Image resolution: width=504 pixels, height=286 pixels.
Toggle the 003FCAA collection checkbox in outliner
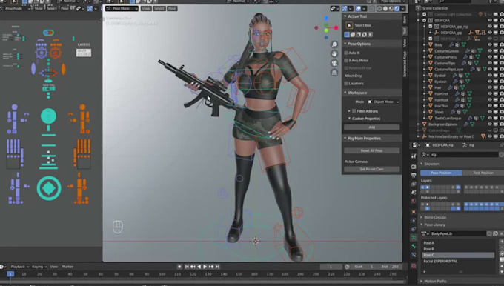(425, 20)
